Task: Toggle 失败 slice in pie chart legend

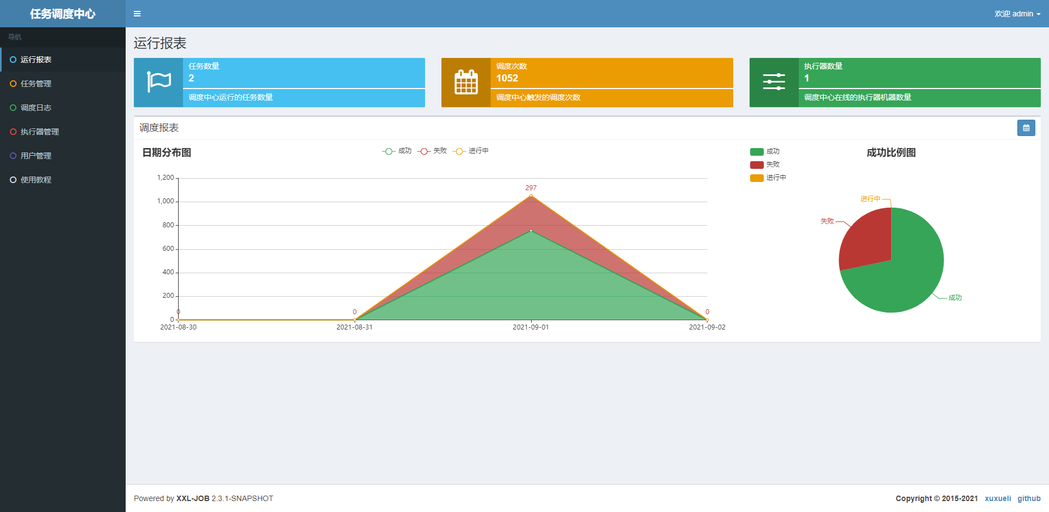Action: click(x=765, y=164)
